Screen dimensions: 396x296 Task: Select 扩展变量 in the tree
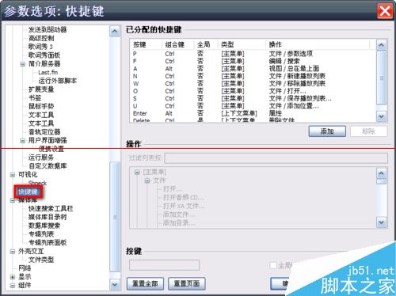41,89
